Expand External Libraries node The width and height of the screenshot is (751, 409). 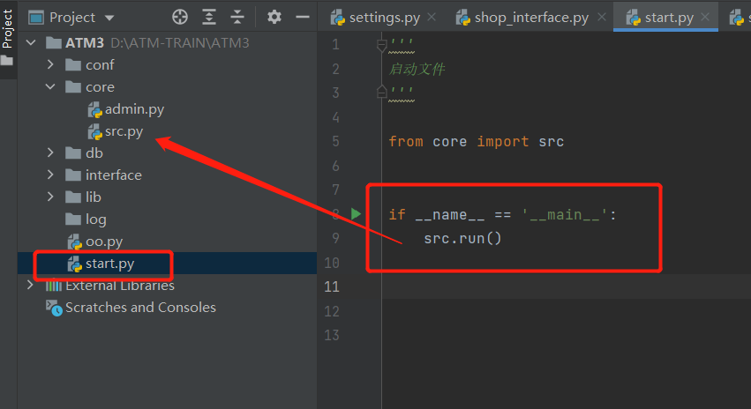(x=30, y=285)
